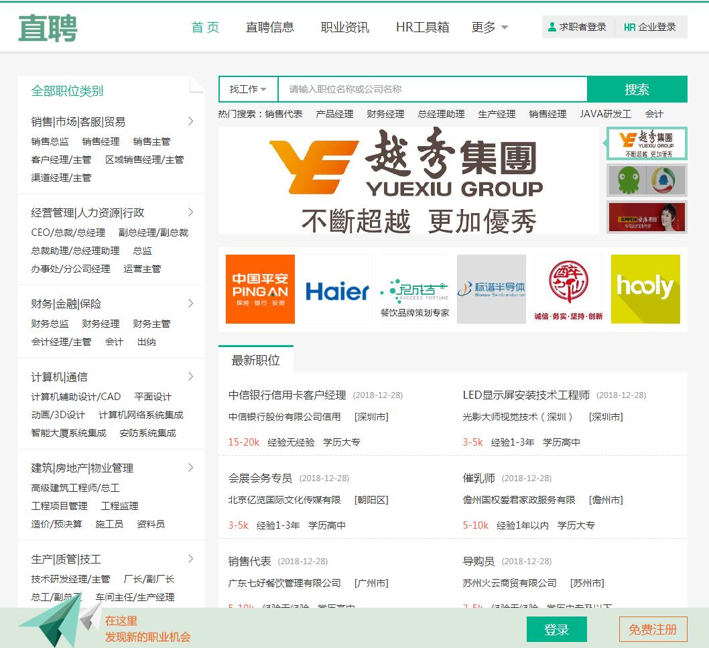
Task: Expand the 财务|金融|保险 category arrow
Action: coord(191,304)
